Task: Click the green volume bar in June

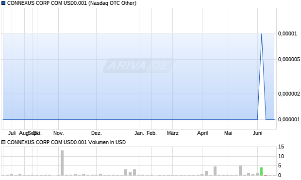Action: (261, 171)
